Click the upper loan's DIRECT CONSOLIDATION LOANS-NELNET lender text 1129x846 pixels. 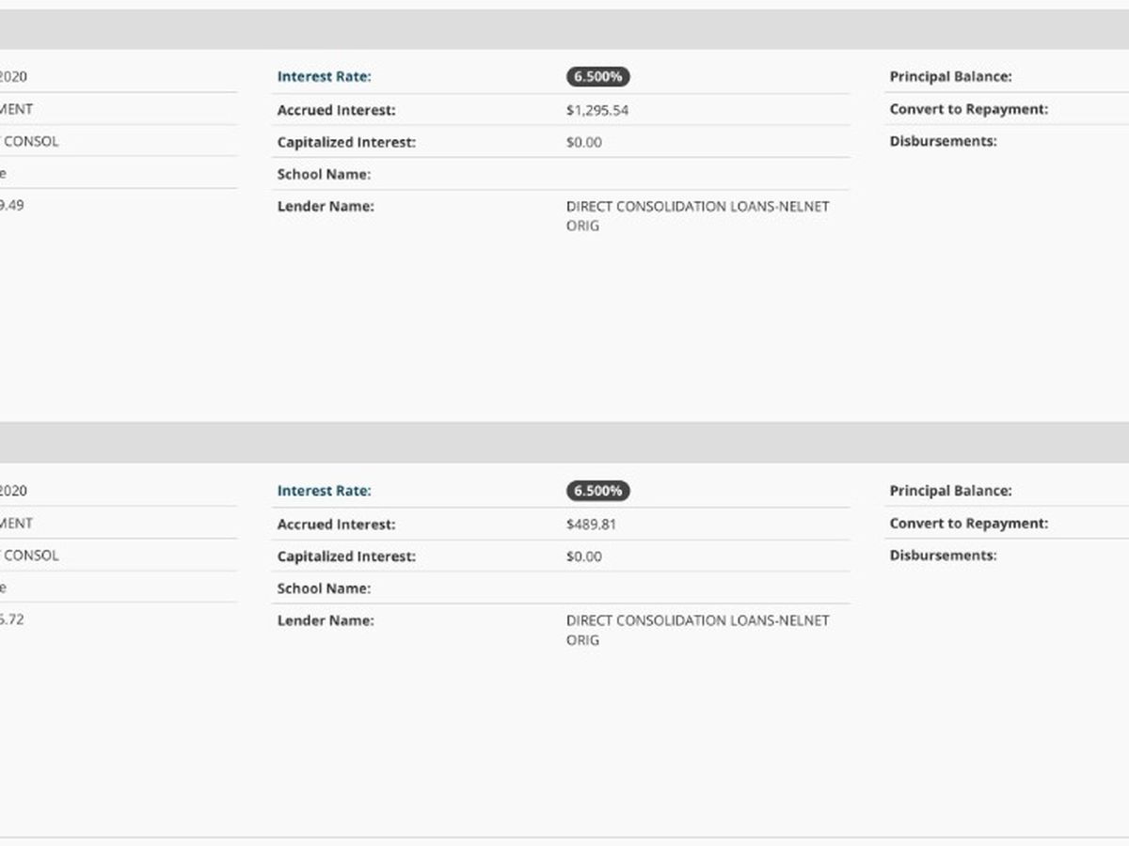(x=697, y=207)
